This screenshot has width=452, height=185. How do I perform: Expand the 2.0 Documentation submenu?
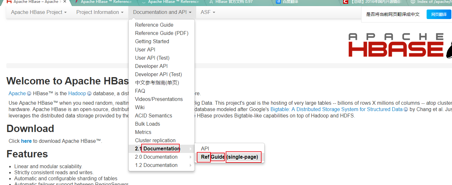162,157
